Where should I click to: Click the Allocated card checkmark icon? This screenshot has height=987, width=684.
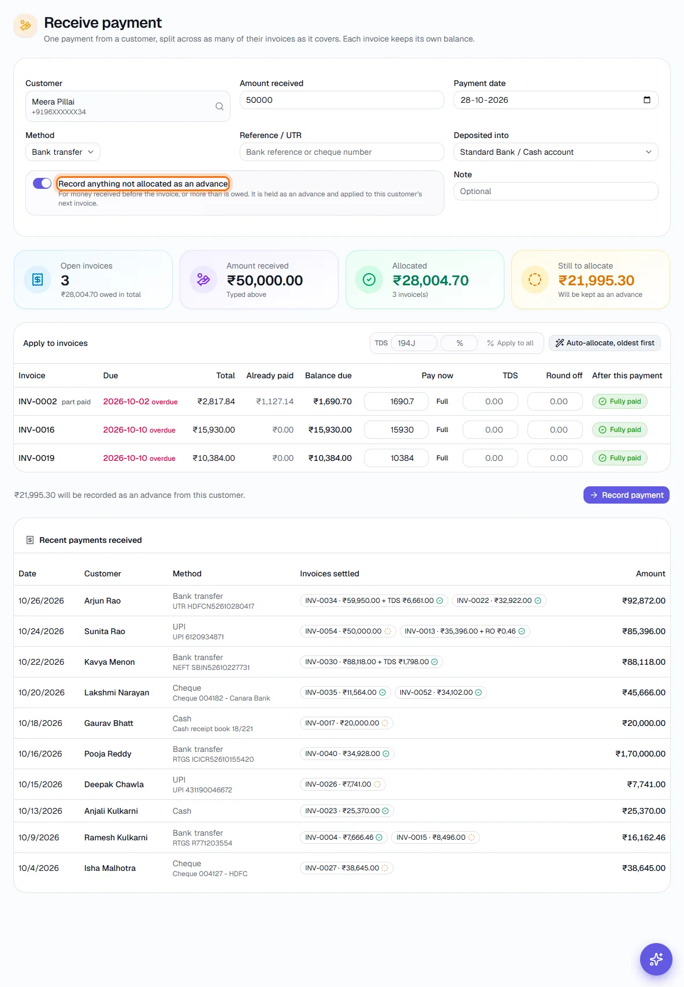pyautogui.click(x=369, y=280)
